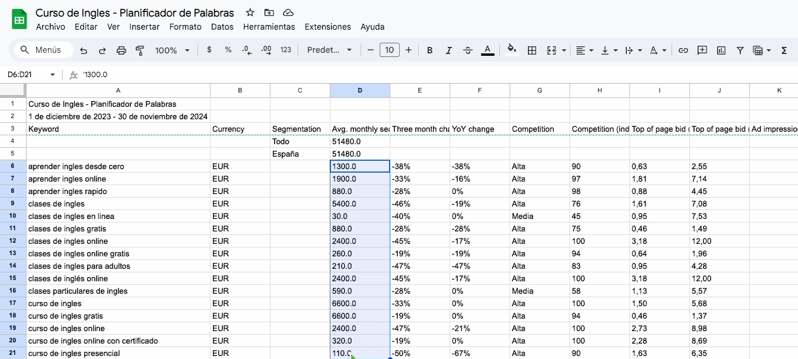Open the 100% zoom dropdown
The image size is (798, 359).
[172, 50]
